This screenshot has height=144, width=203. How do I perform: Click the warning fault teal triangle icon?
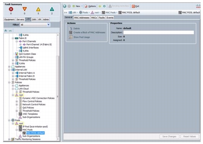(52, 9)
